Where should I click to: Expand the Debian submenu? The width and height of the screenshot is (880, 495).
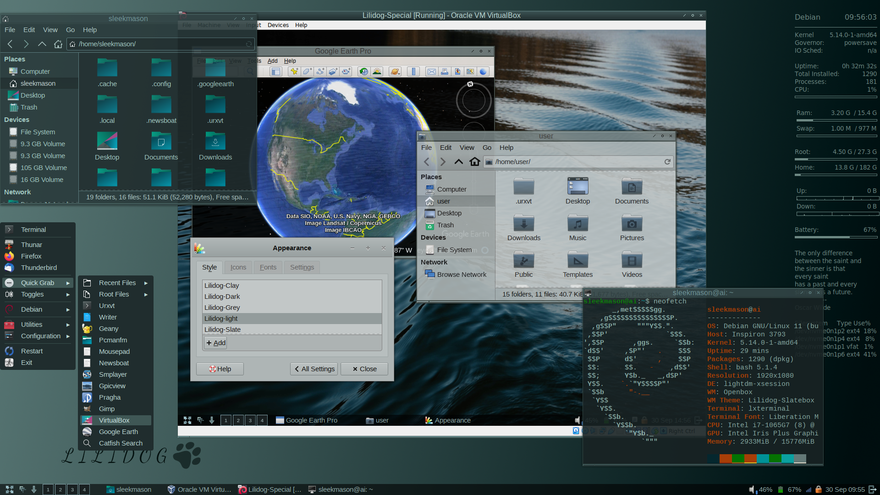click(x=38, y=309)
